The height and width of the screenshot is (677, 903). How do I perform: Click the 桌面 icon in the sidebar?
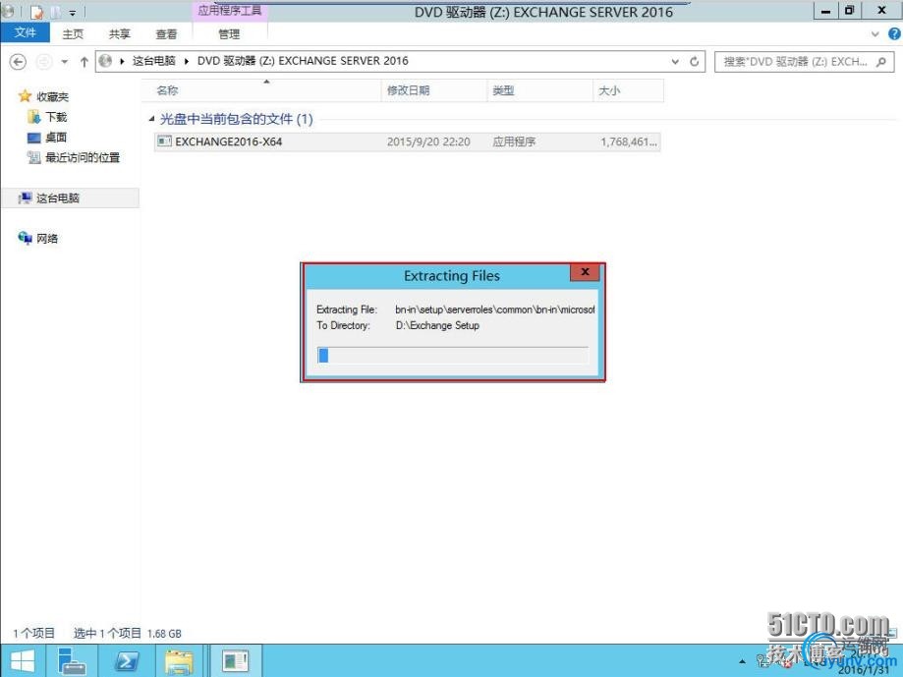[x=34, y=138]
